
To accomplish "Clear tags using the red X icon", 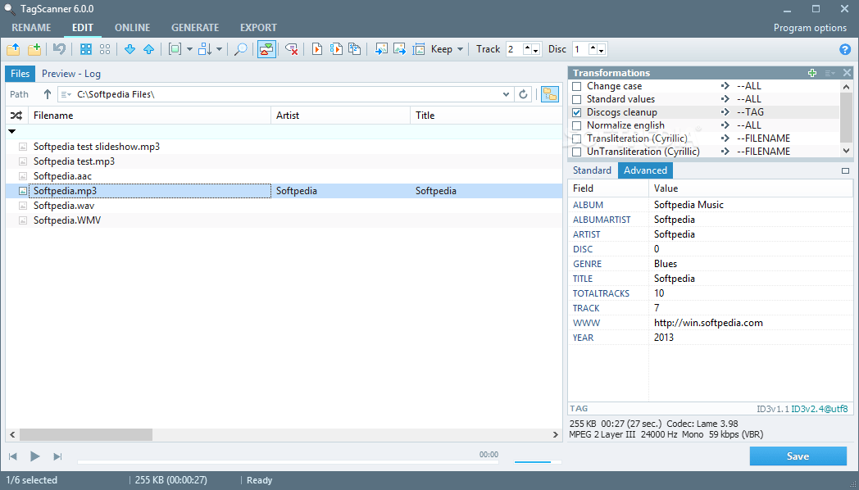I will [x=292, y=49].
